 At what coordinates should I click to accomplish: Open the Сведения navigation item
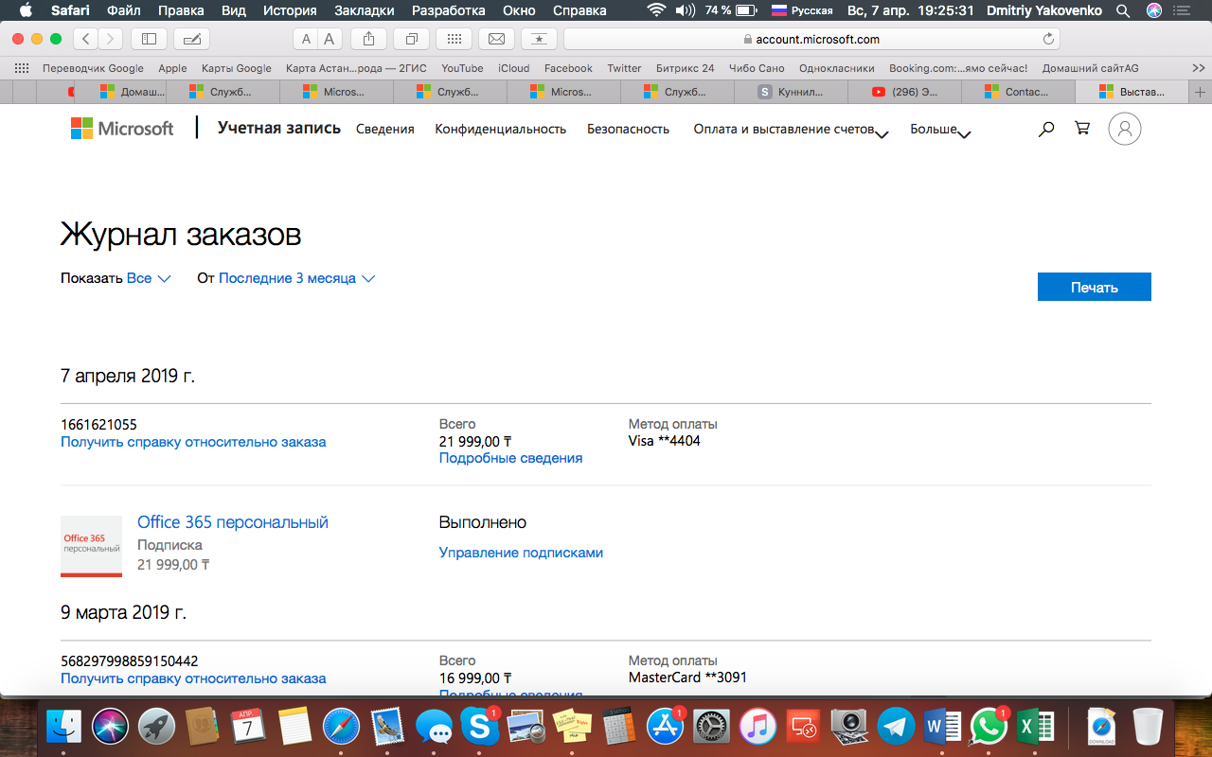tap(385, 129)
